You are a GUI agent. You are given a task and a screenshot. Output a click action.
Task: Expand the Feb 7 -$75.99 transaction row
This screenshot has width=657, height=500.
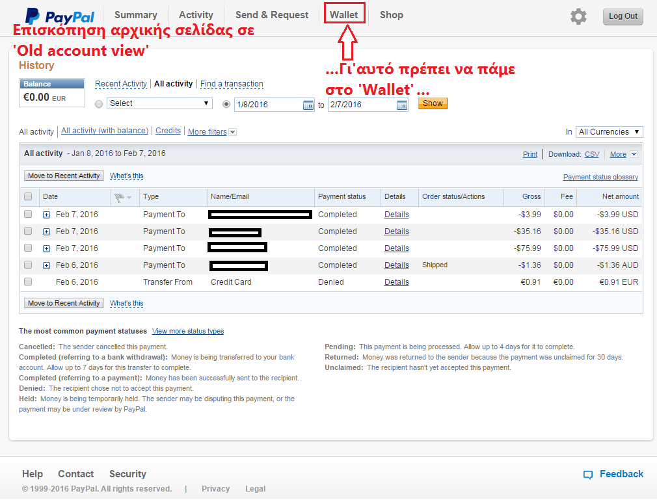click(x=46, y=249)
